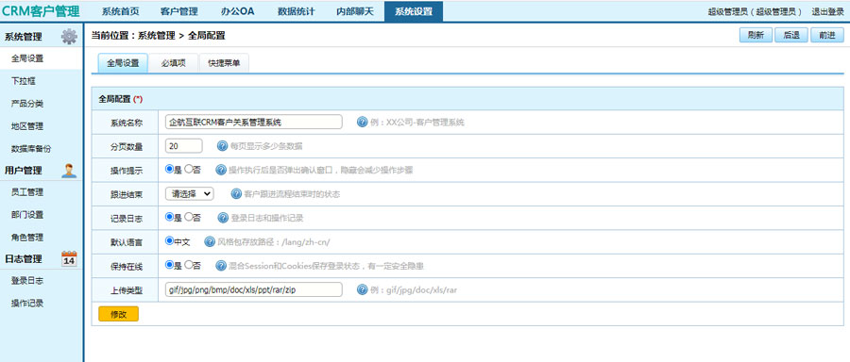Open 系统首页 in top navigation
Viewport: 850px width, 362px height.
[120, 11]
